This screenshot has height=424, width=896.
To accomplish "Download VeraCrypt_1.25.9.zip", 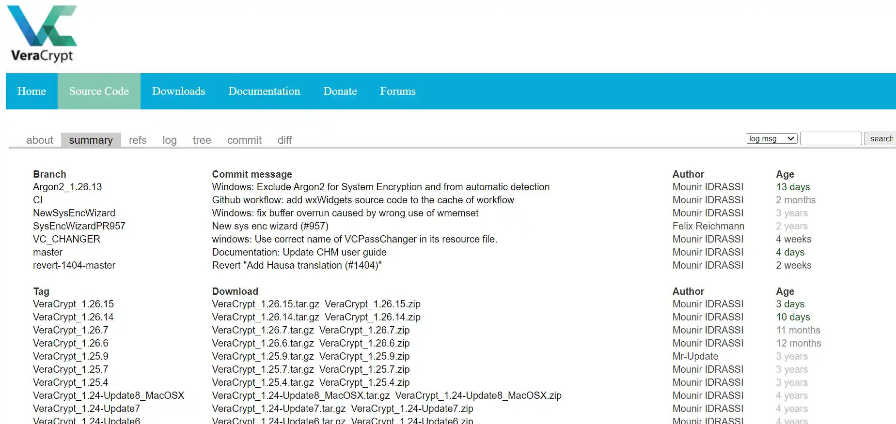I will [x=364, y=356].
